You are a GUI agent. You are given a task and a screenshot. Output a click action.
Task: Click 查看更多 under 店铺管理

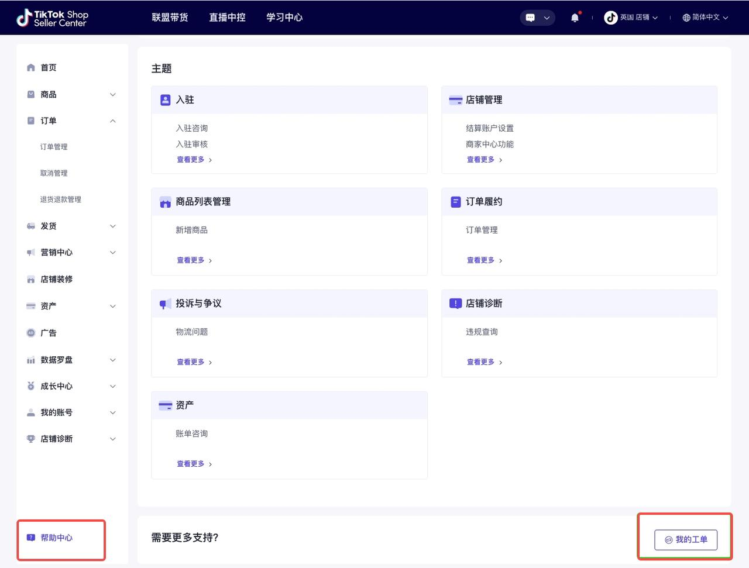[x=485, y=160]
